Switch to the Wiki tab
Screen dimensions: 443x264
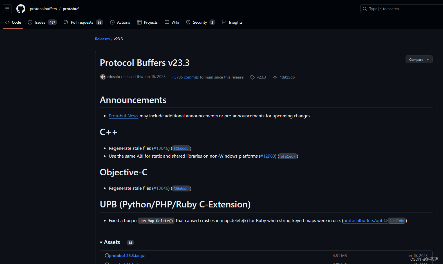[172, 22]
